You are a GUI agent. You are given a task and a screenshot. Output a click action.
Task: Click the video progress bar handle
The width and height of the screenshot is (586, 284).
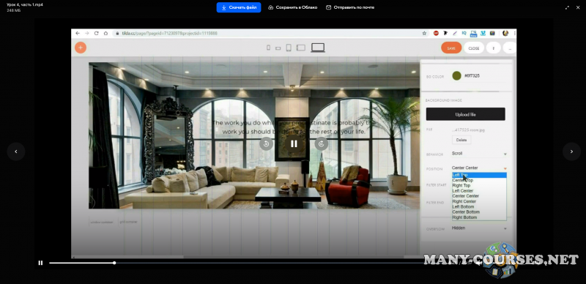tap(114, 263)
